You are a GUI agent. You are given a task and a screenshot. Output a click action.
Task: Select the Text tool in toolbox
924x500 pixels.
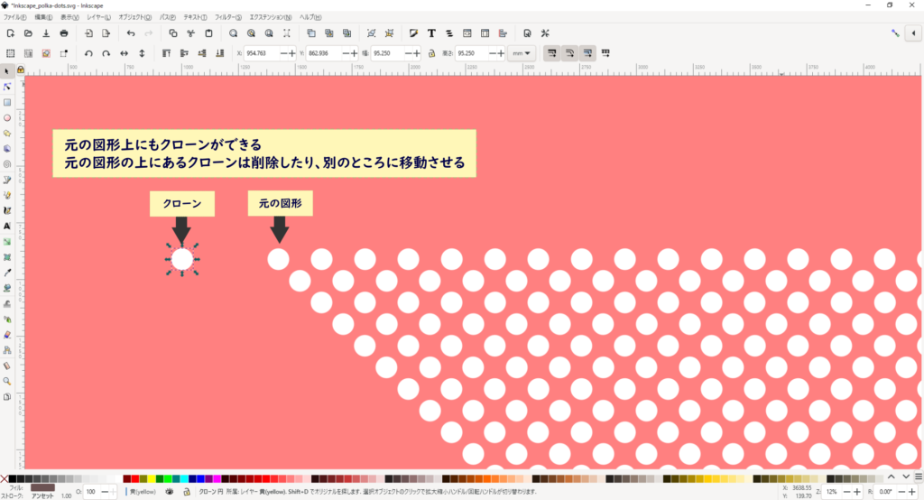pyautogui.click(x=7, y=226)
